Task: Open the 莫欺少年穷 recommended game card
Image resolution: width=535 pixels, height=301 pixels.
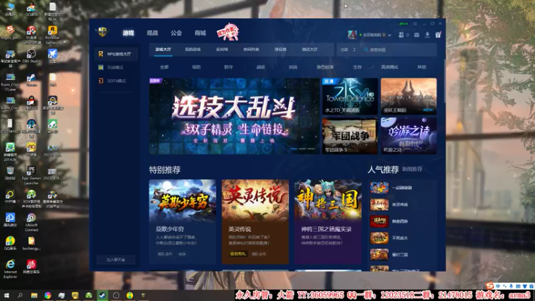Action: 183,221
